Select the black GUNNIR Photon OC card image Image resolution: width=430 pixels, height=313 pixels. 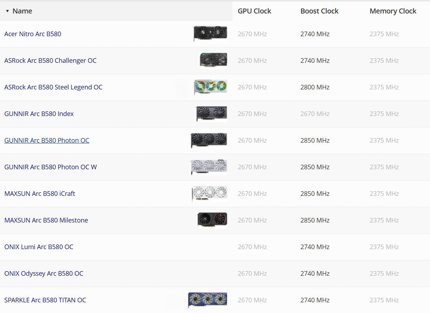point(209,141)
